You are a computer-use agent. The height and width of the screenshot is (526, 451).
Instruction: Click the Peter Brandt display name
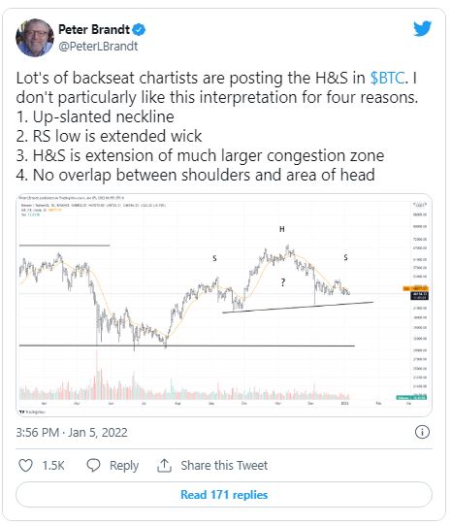(94, 29)
